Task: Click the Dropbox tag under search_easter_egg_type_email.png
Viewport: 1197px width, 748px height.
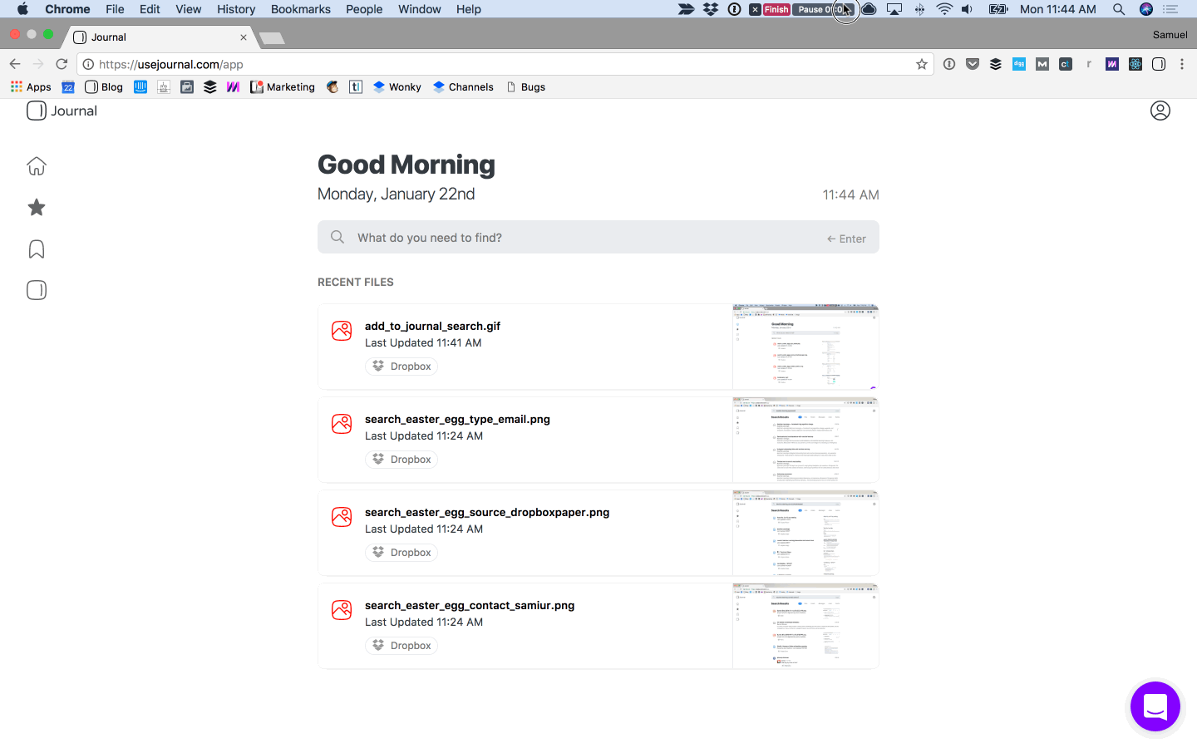Action: (x=401, y=460)
